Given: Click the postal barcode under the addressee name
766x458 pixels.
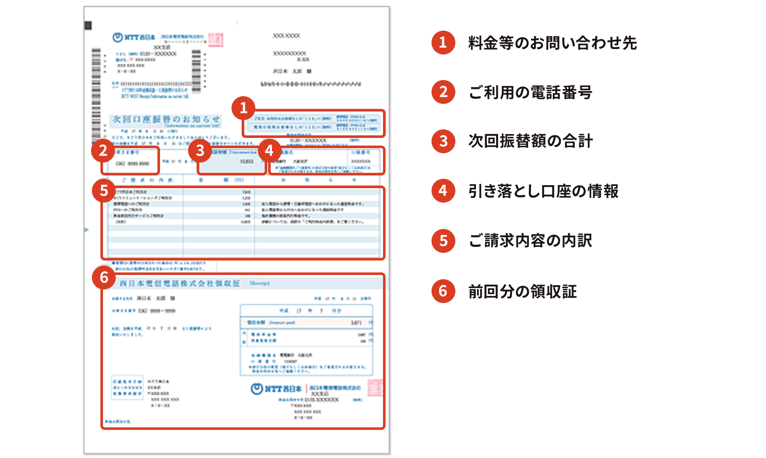Looking at the screenshot, I should (311, 84).
